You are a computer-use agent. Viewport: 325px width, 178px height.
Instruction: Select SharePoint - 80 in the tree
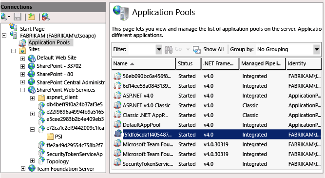click(55, 74)
